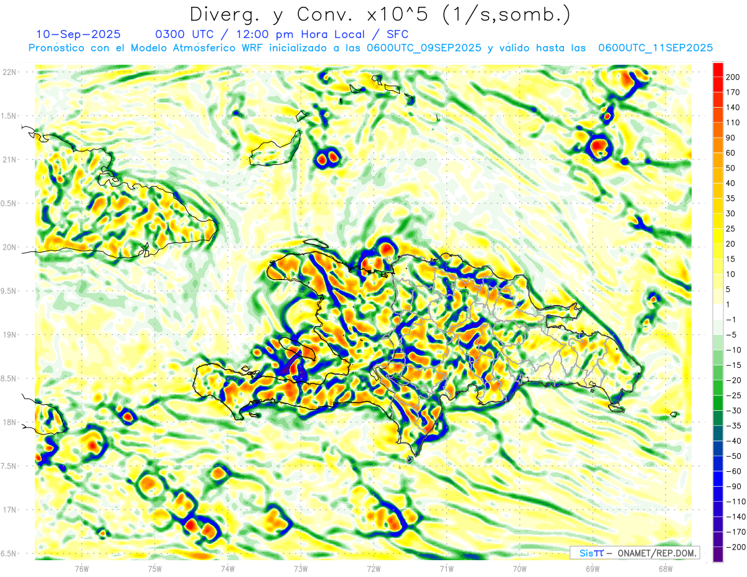Click the "21N" latitude label
The width and height of the screenshot is (747, 577).
pyautogui.click(x=9, y=160)
